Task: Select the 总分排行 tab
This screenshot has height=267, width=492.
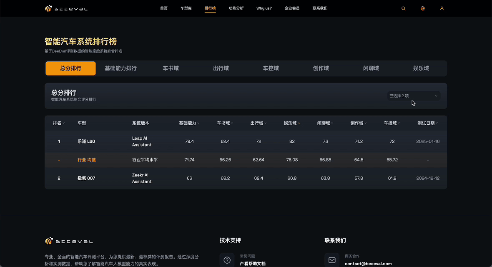Action: pyautogui.click(x=70, y=68)
